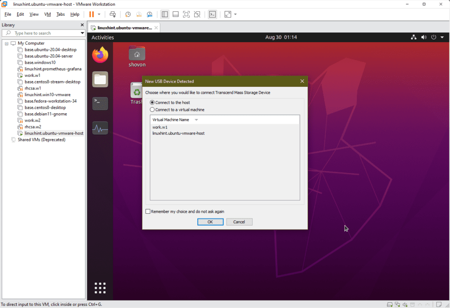The height and width of the screenshot is (308, 450).
Task: Select the Connect to the host option
Action: 152,102
